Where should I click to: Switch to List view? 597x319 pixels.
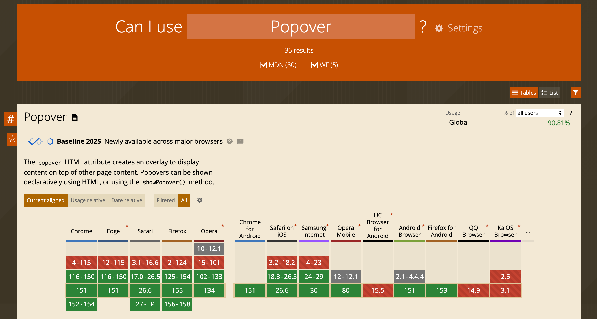coord(550,93)
